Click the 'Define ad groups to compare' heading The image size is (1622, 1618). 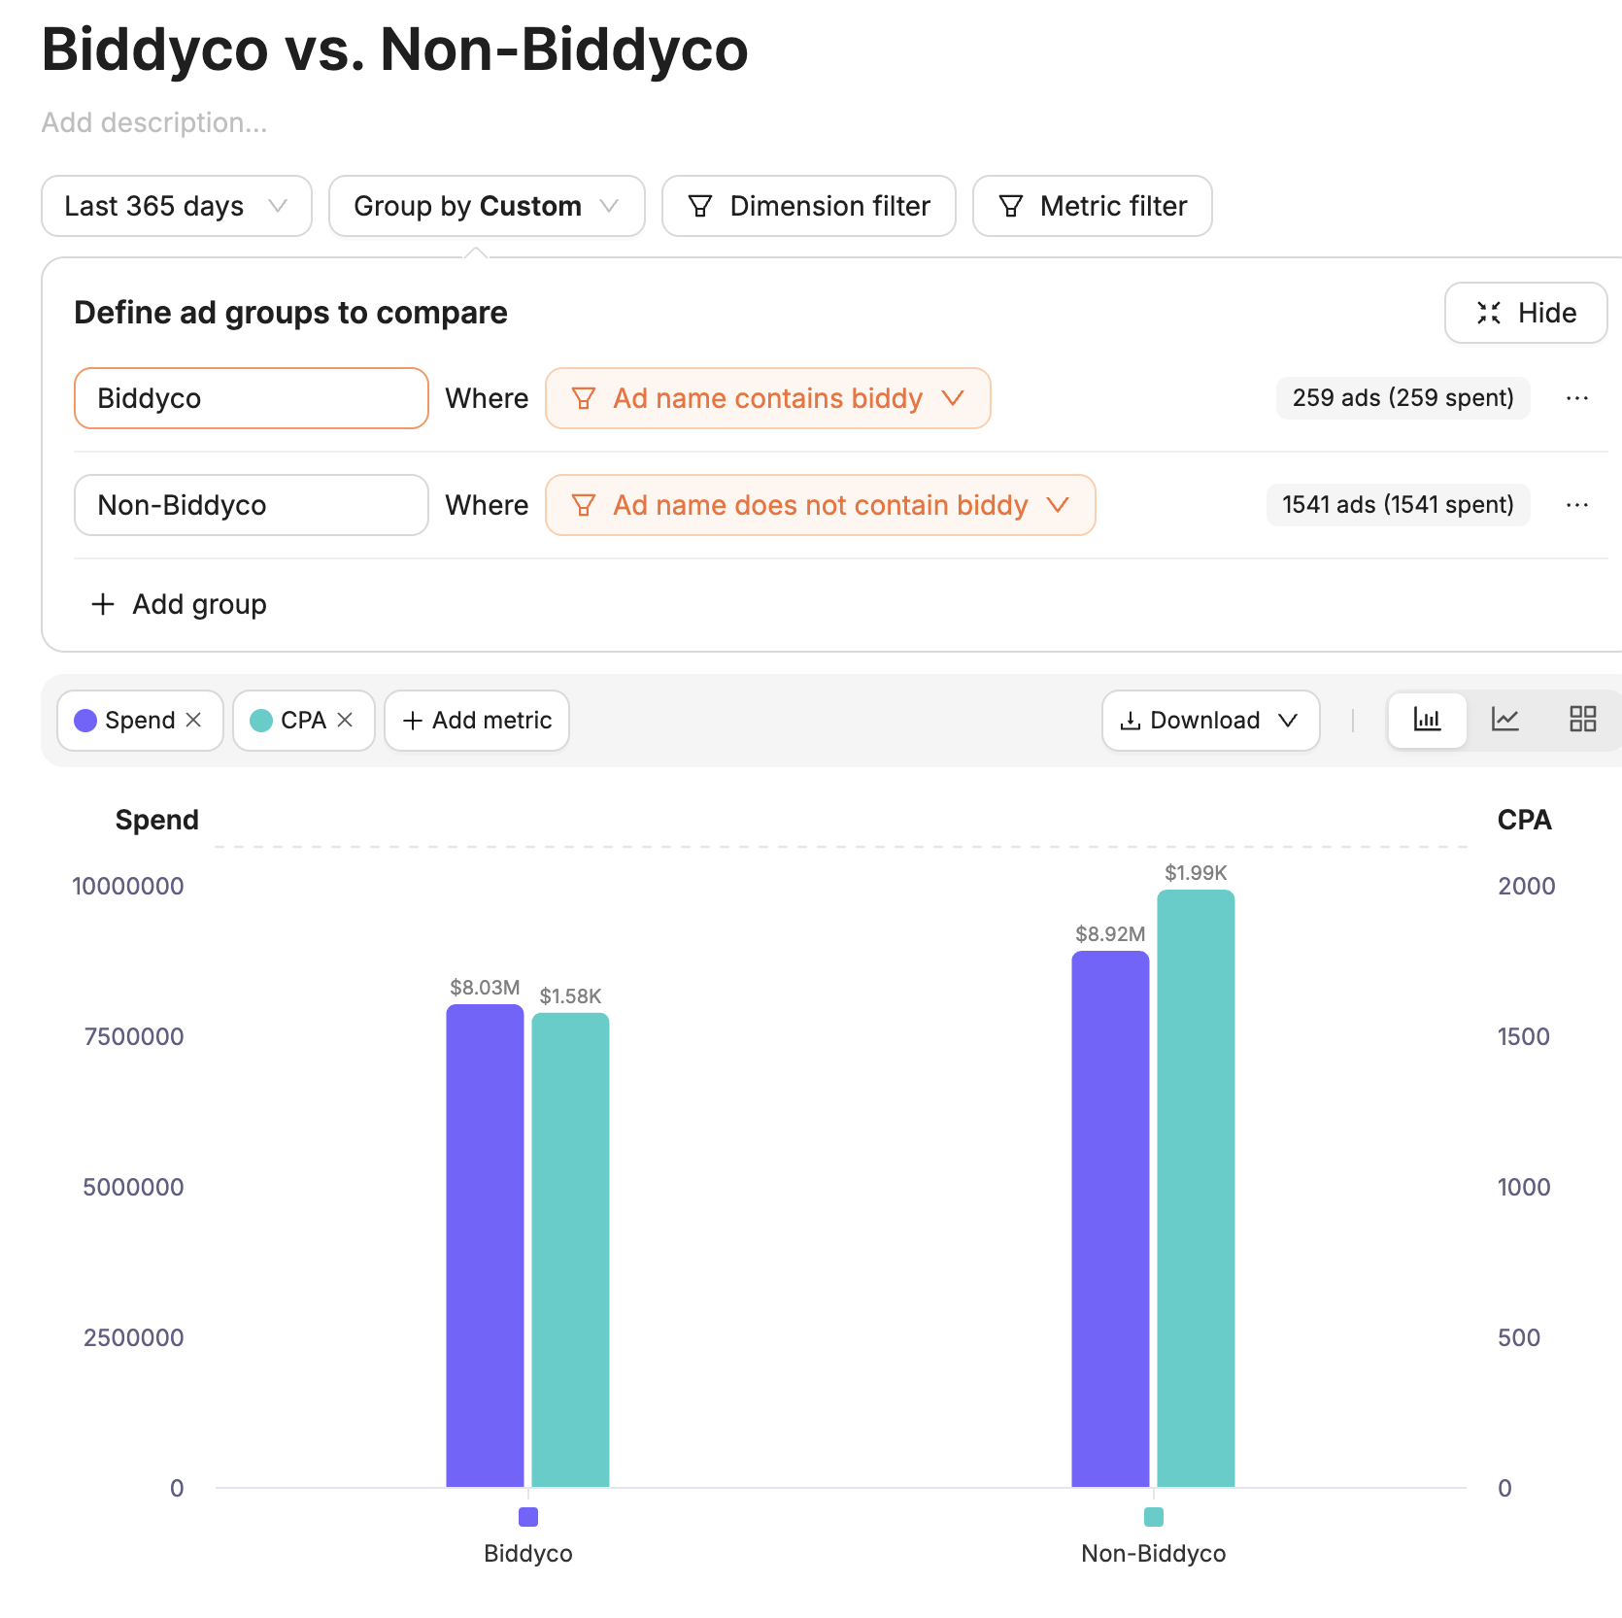pyautogui.click(x=290, y=313)
